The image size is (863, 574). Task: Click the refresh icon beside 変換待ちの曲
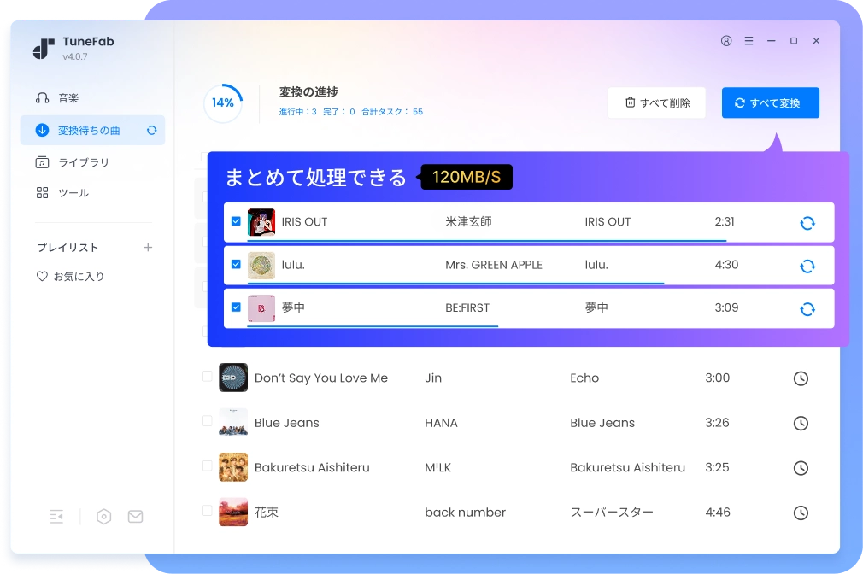151,131
